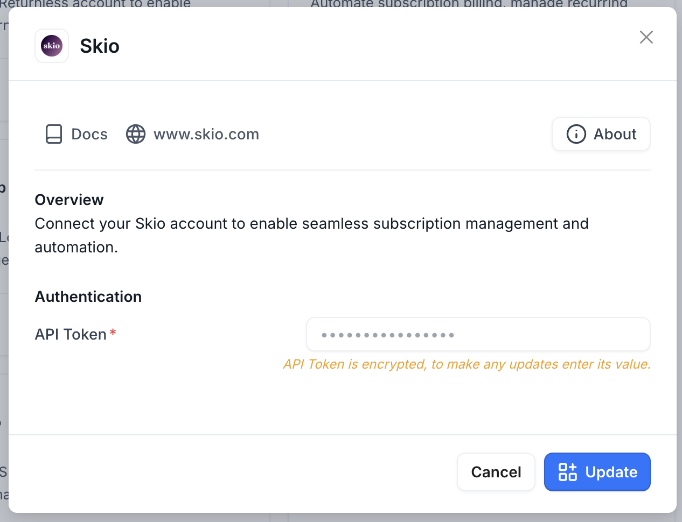Click the info circle icon in About

click(x=576, y=134)
